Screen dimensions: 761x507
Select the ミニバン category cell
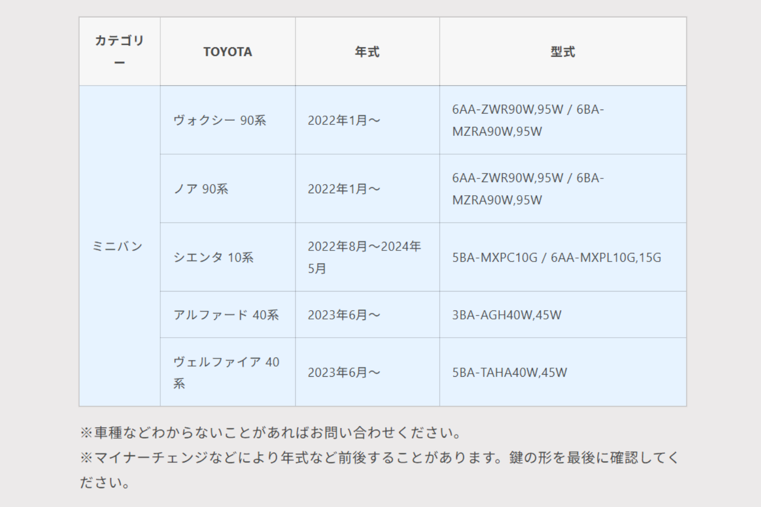pos(120,246)
